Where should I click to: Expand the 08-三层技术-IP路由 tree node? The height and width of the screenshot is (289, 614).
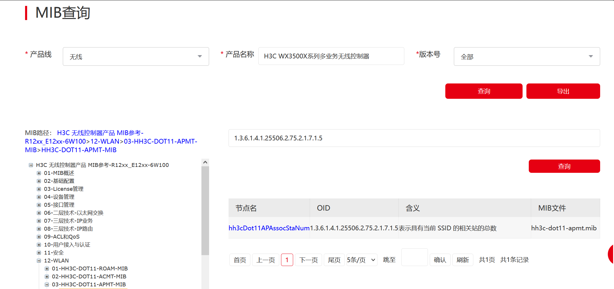[x=39, y=229]
